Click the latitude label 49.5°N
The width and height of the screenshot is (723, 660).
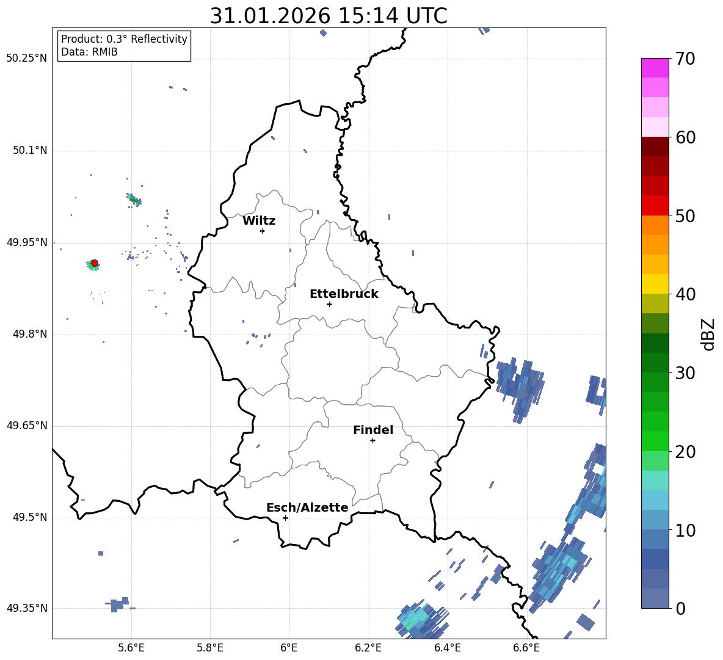[29, 517]
